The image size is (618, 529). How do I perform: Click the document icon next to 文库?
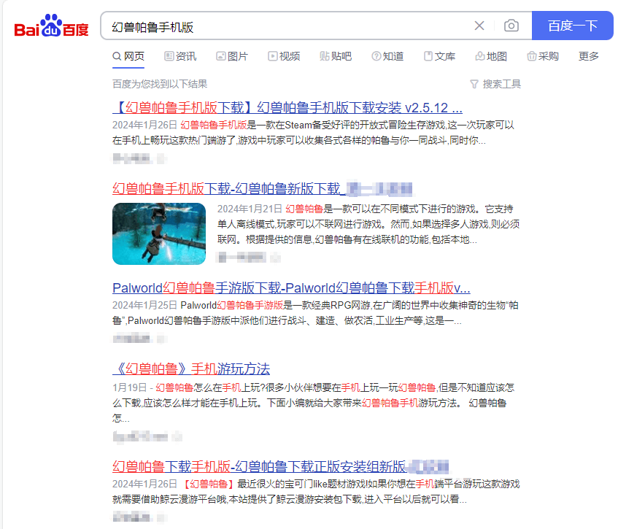[428, 56]
